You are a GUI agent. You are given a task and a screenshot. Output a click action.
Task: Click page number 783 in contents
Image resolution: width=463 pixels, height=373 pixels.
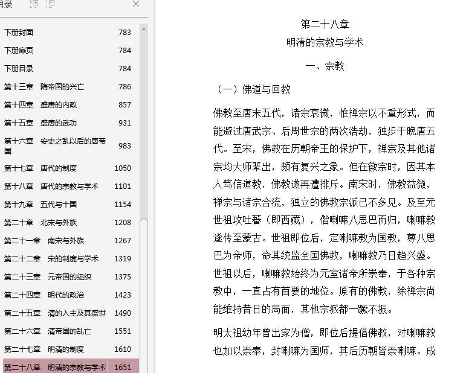click(x=125, y=33)
